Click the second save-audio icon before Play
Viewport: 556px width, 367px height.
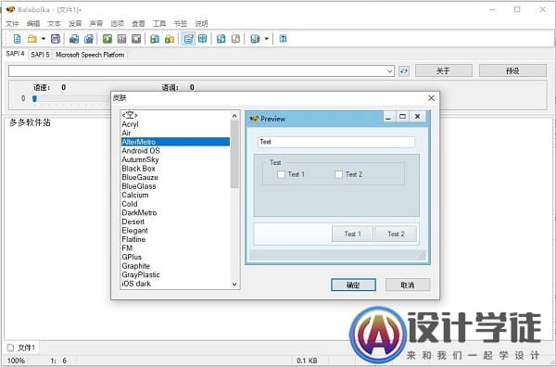(89, 39)
